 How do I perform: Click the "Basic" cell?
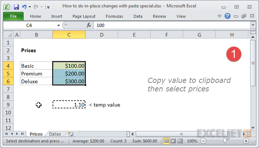[36, 66]
